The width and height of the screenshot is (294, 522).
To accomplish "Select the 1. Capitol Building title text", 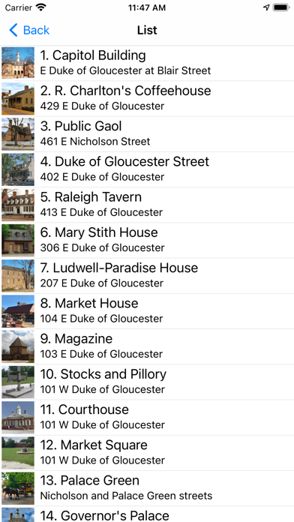I will [93, 55].
